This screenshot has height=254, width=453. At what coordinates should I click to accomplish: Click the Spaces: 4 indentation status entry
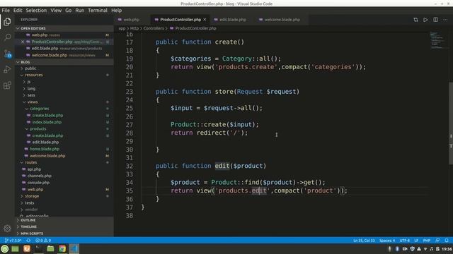pos(387,240)
